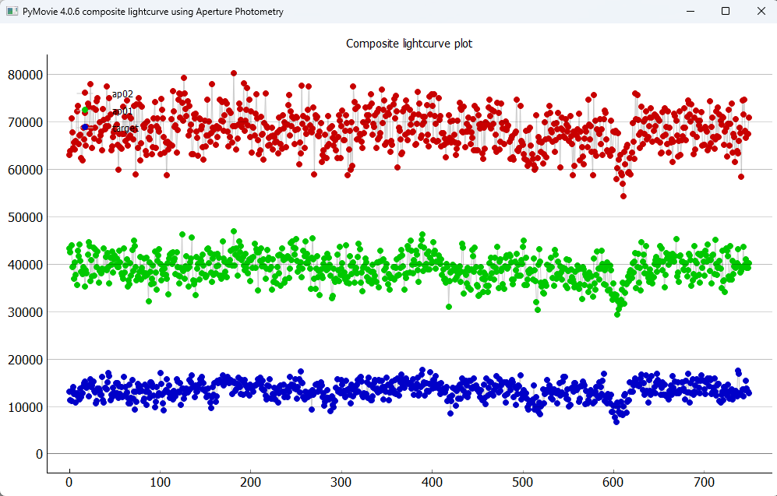777x496 pixels.
Task: Click the window title text in title bar
Action: pos(153,12)
